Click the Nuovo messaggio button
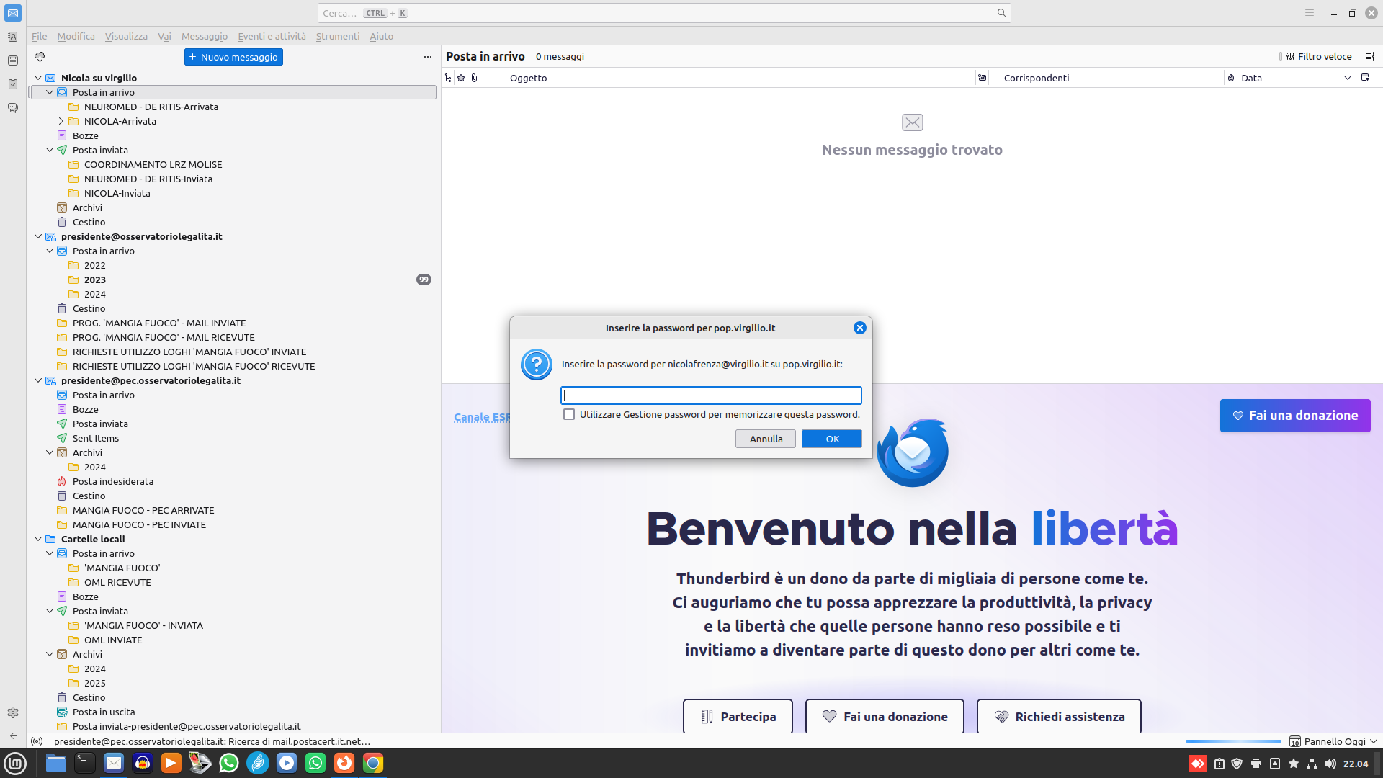Image resolution: width=1383 pixels, height=778 pixels. point(233,57)
